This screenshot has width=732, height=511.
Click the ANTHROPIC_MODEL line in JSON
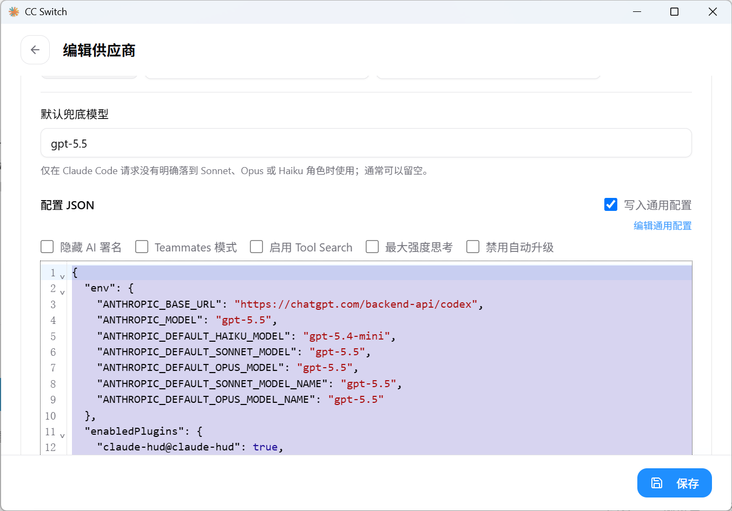pyautogui.click(x=187, y=320)
